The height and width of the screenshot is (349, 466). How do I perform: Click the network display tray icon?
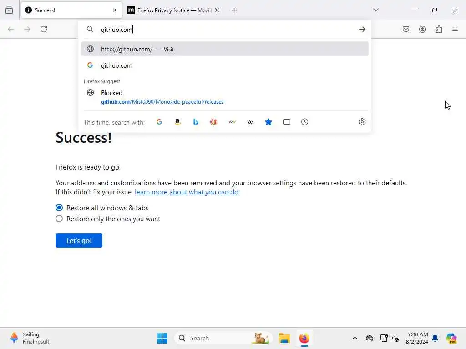(384, 338)
